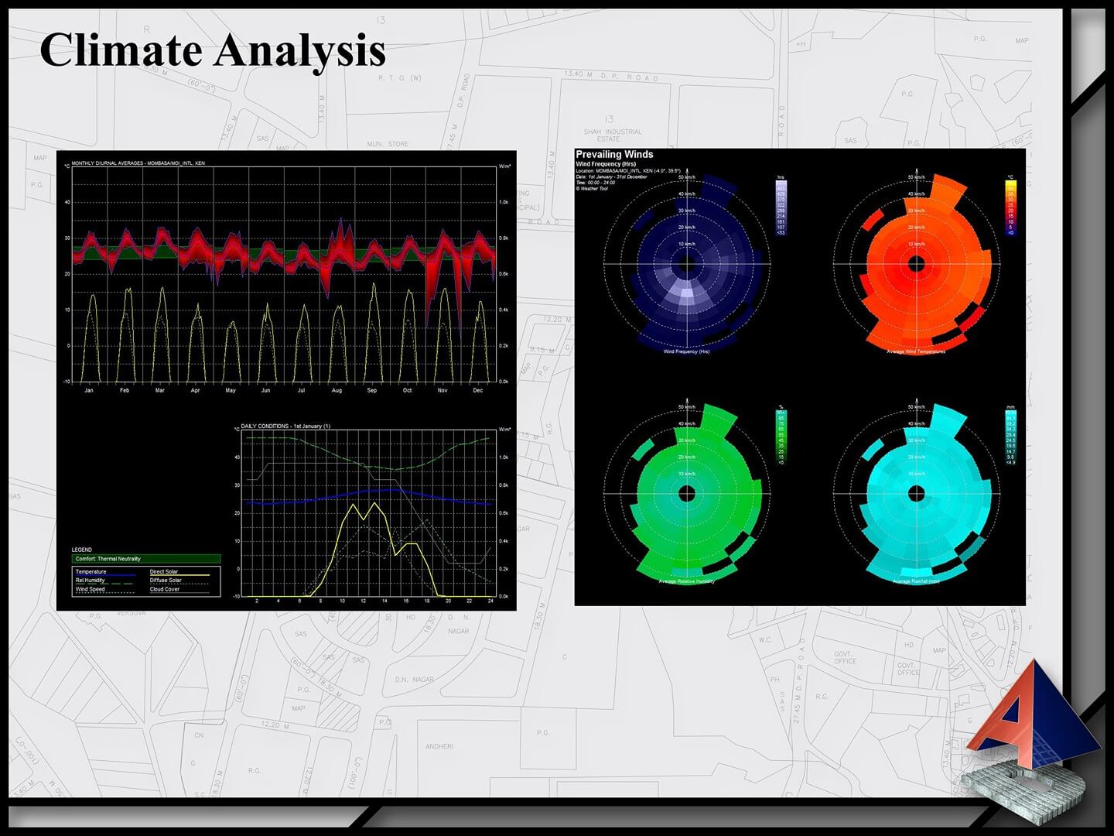Click the "Jan" month axis label
Screen dimensions: 1114x836
click(x=89, y=391)
